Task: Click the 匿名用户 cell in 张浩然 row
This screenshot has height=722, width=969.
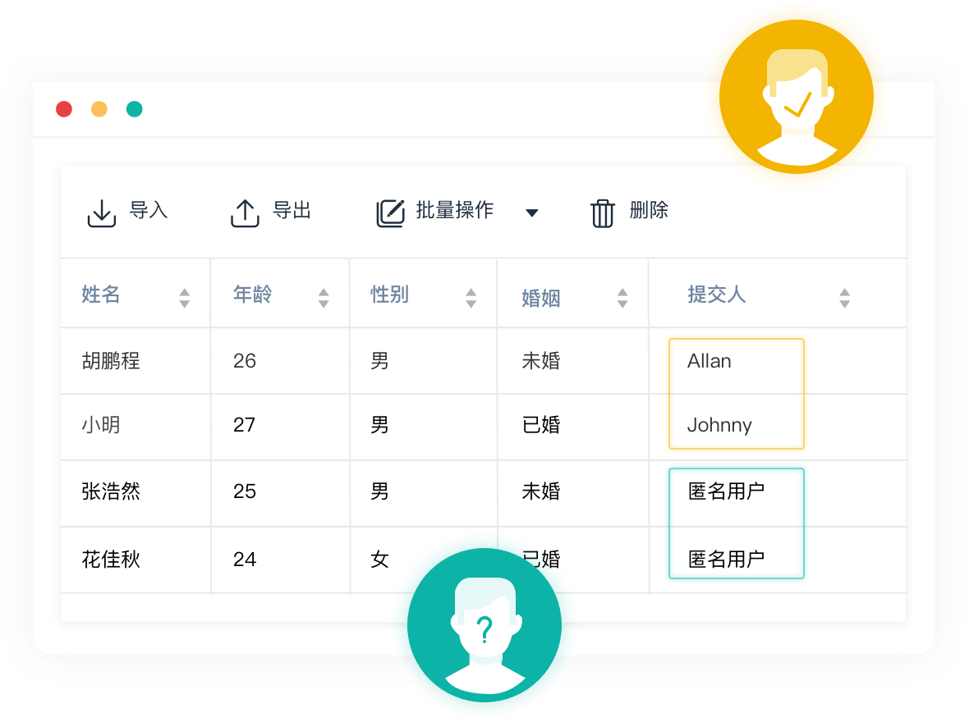Action: pos(736,492)
